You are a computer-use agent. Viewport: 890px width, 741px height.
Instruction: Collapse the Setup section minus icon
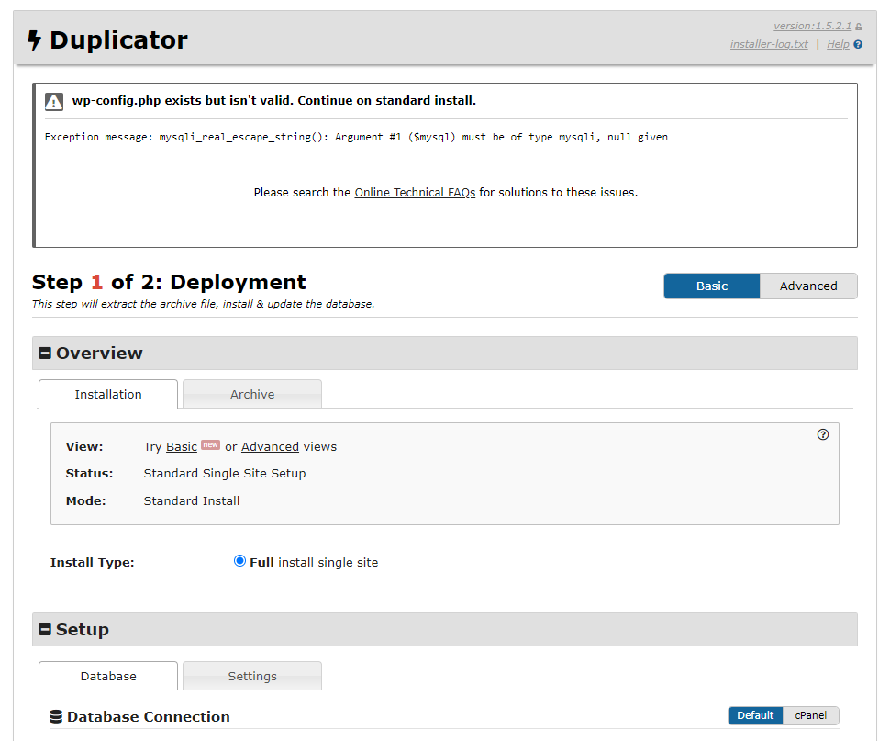coord(45,629)
